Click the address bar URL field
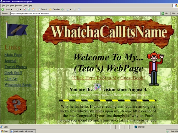The image size is (178, 133). [85, 13]
